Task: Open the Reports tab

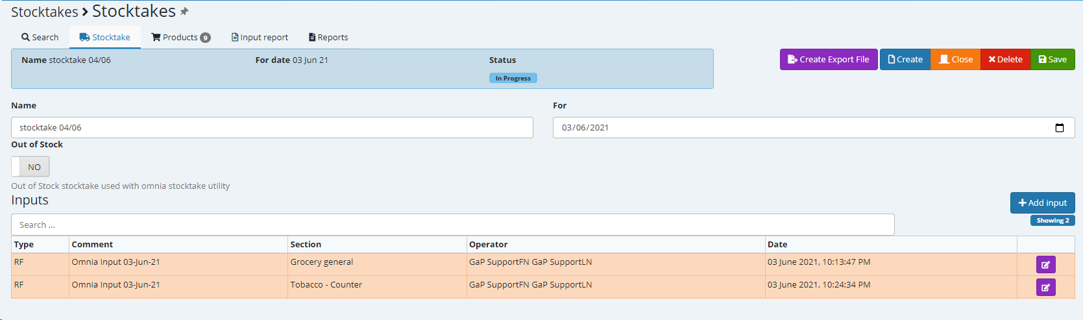Action: (x=328, y=38)
